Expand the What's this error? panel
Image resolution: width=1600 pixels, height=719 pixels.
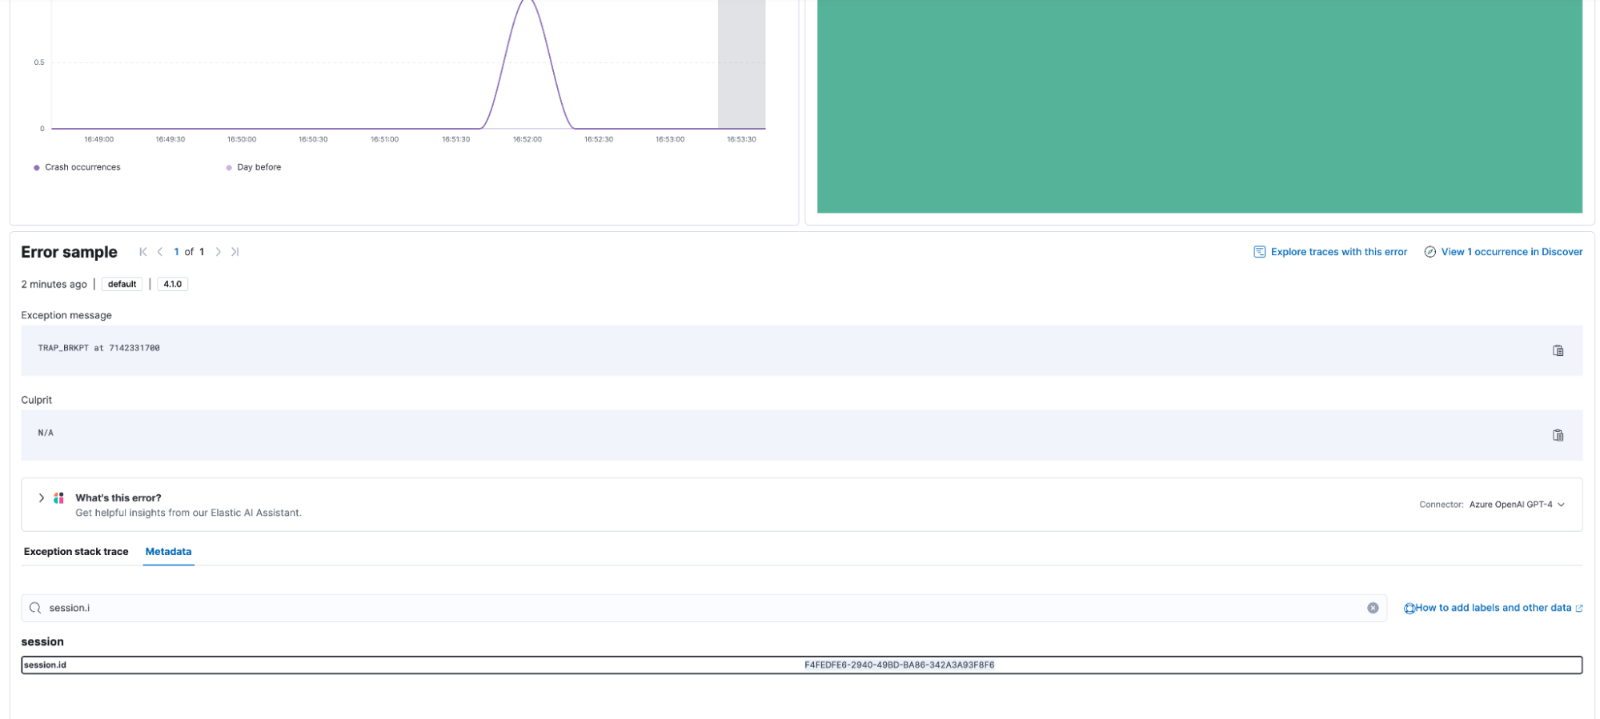click(42, 498)
